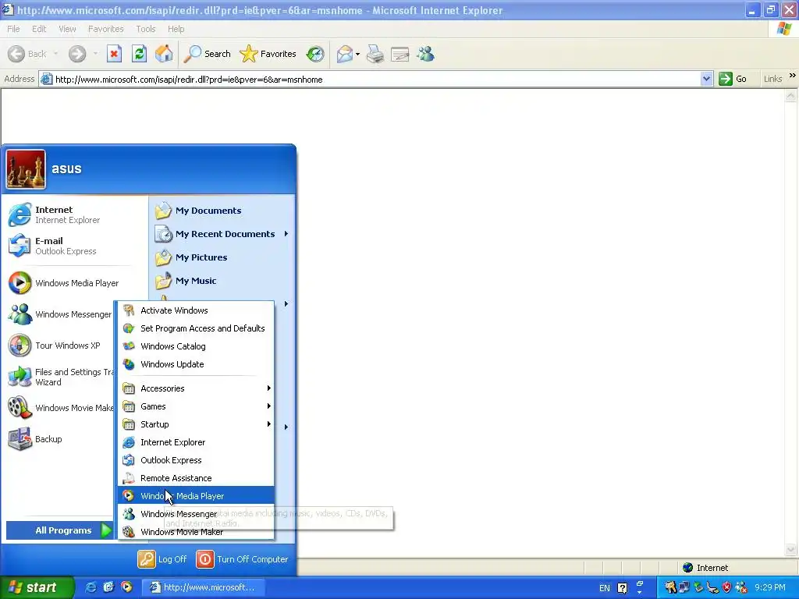The image size is (799, 599).
Task: Open the address bar URL dropdown
Action: (706, 79)
